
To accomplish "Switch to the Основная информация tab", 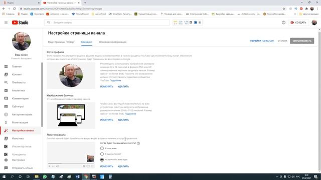I will pos(113,42).
